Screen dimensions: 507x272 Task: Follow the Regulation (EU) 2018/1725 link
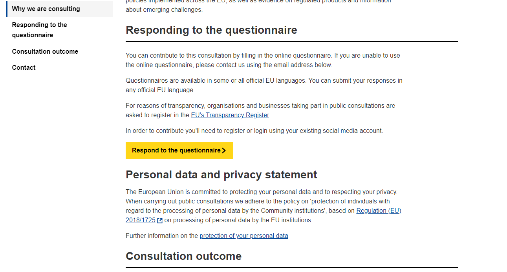(263, 215)
